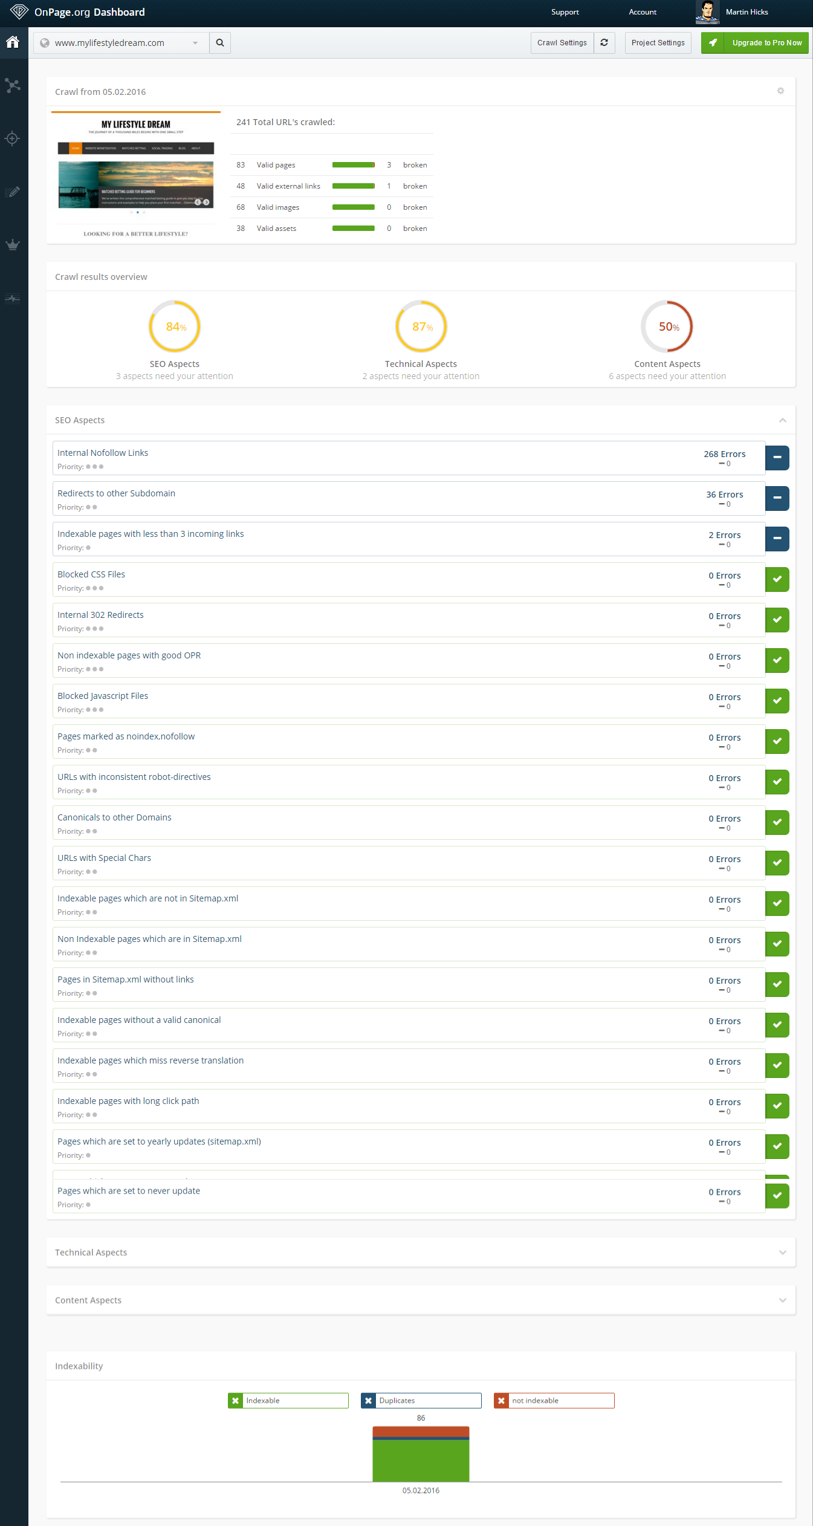The image size is (813, 1526).
Task: Open the Account menu item
Action: point(642,12)
